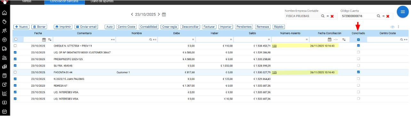Uncheck row PRESUPUESTO 2025-125 selection box

click(x=15, y=59)
